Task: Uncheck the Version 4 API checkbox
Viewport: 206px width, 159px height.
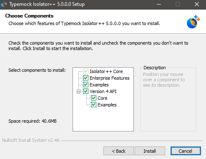Action: click(85, 91)
